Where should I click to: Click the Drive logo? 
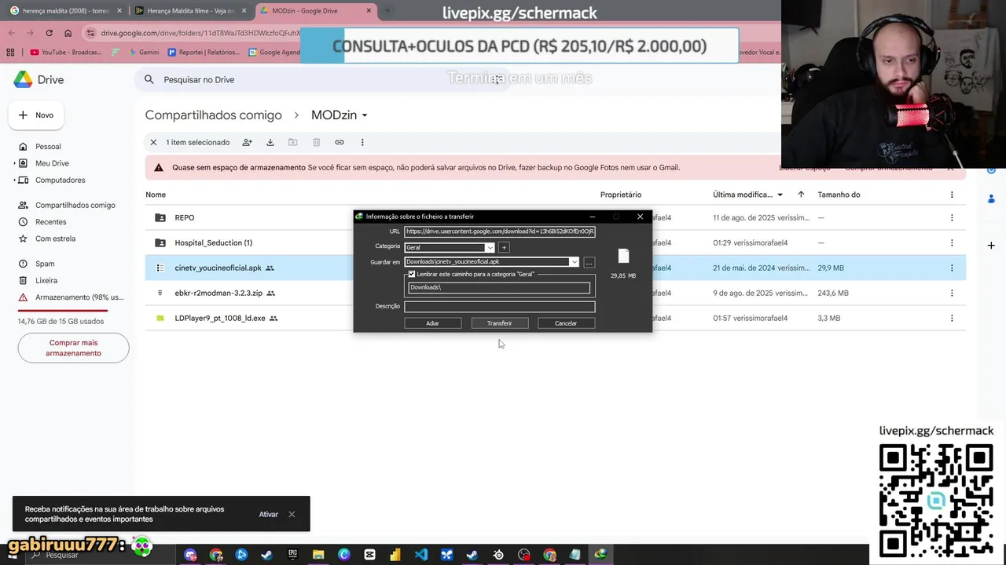pos(39,79)
